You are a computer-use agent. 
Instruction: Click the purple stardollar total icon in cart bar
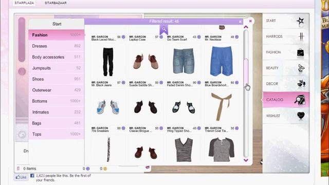click(x=88, y=169)
